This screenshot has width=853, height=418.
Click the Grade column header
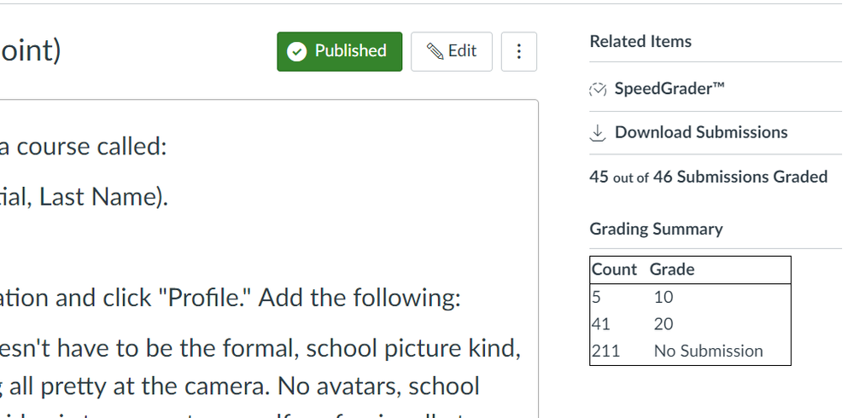672,270
